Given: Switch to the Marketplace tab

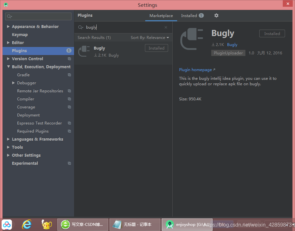Looking at the screenshot, I should (161, 15).
